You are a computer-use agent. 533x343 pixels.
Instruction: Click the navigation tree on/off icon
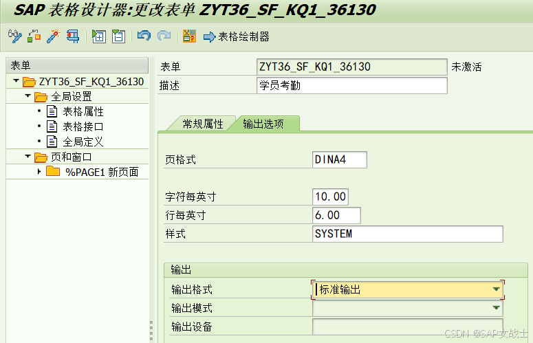(x=73, y=36)
